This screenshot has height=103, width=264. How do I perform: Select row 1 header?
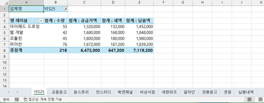tap(4, 9)
